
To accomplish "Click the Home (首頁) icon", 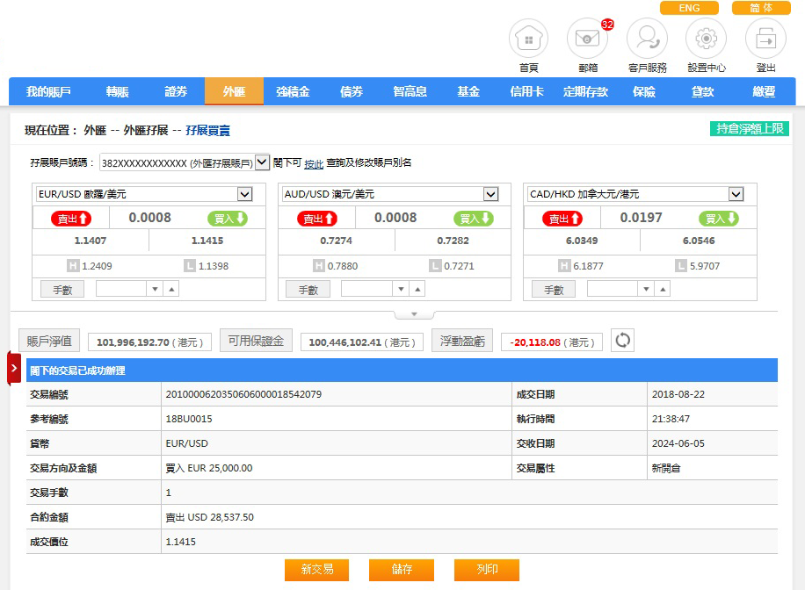I will tap(528, 40).
